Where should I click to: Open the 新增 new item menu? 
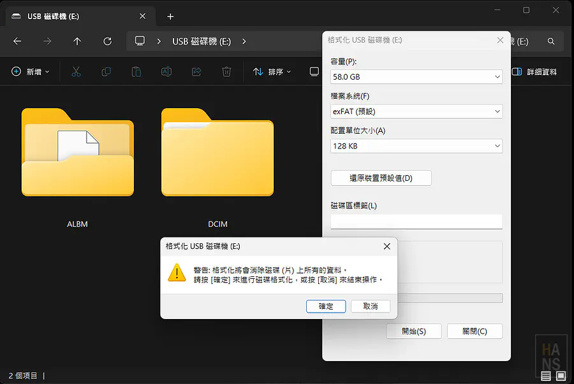[x=30, y=72]
